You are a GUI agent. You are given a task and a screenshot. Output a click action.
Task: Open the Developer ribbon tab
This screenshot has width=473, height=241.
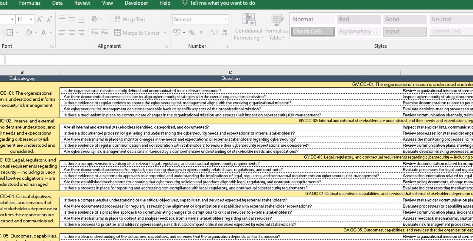click(x=136, y=3)
